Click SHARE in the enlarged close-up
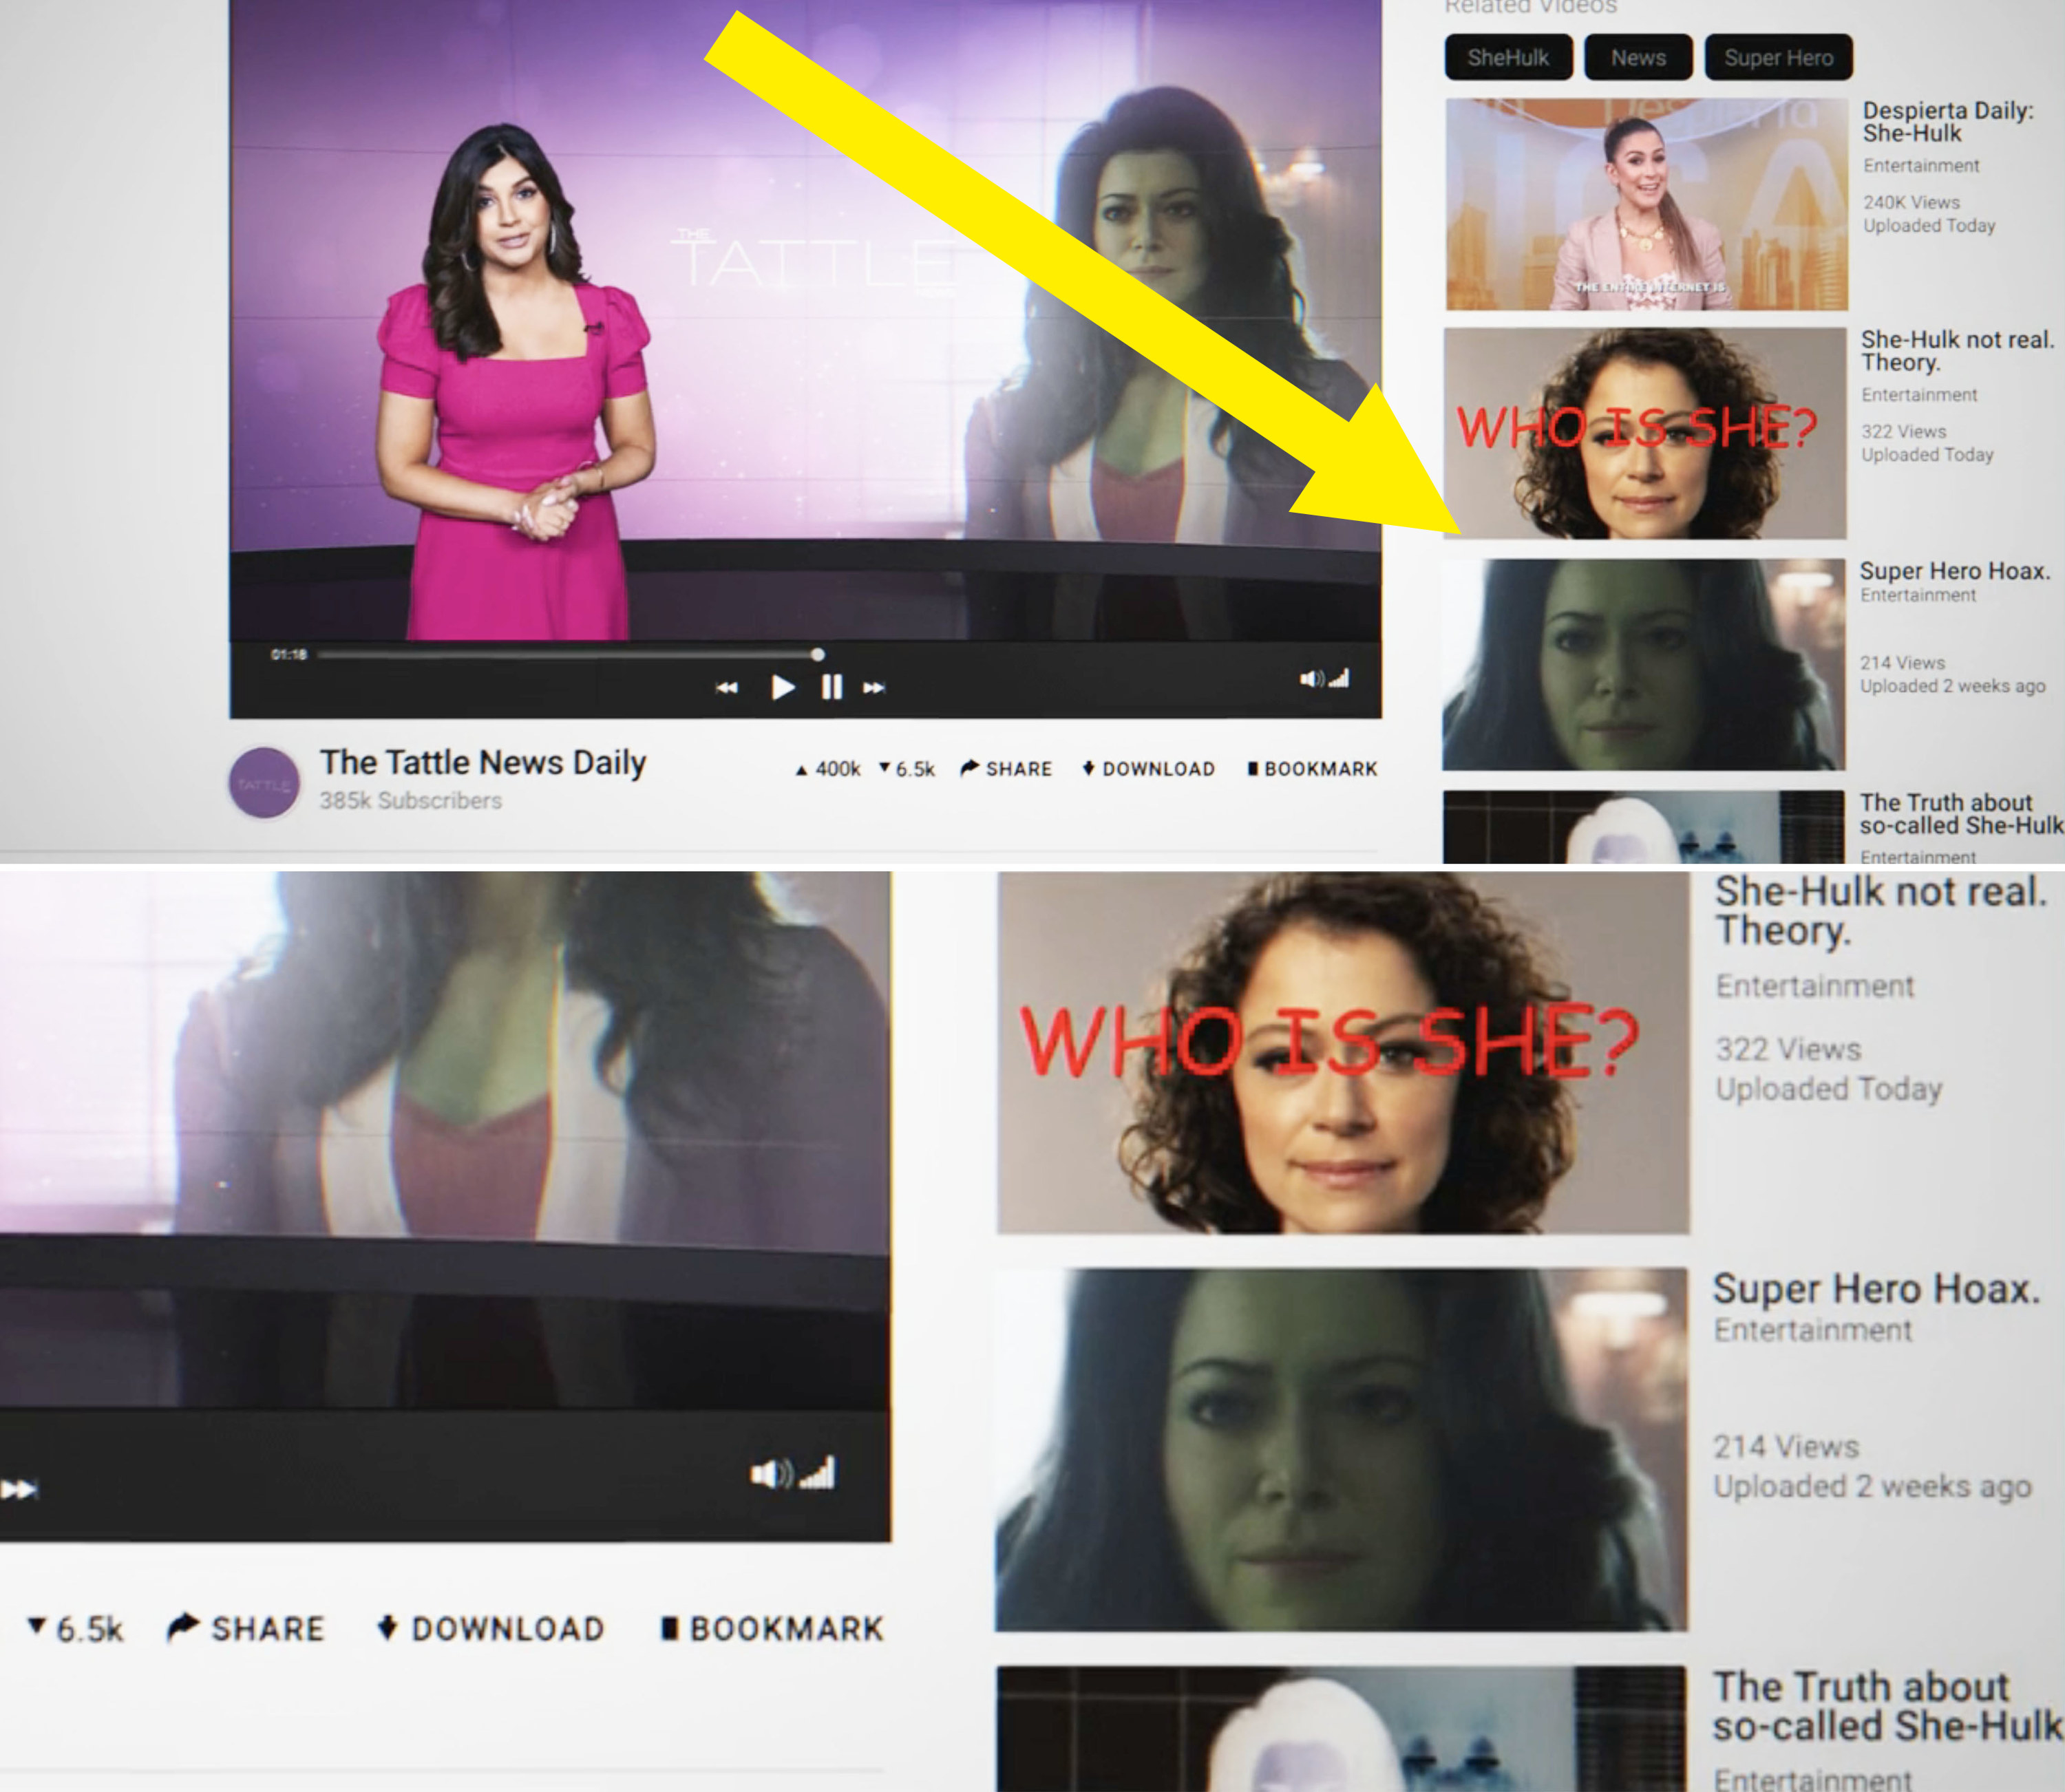 pyautogui.click(x=245, y=1628)
